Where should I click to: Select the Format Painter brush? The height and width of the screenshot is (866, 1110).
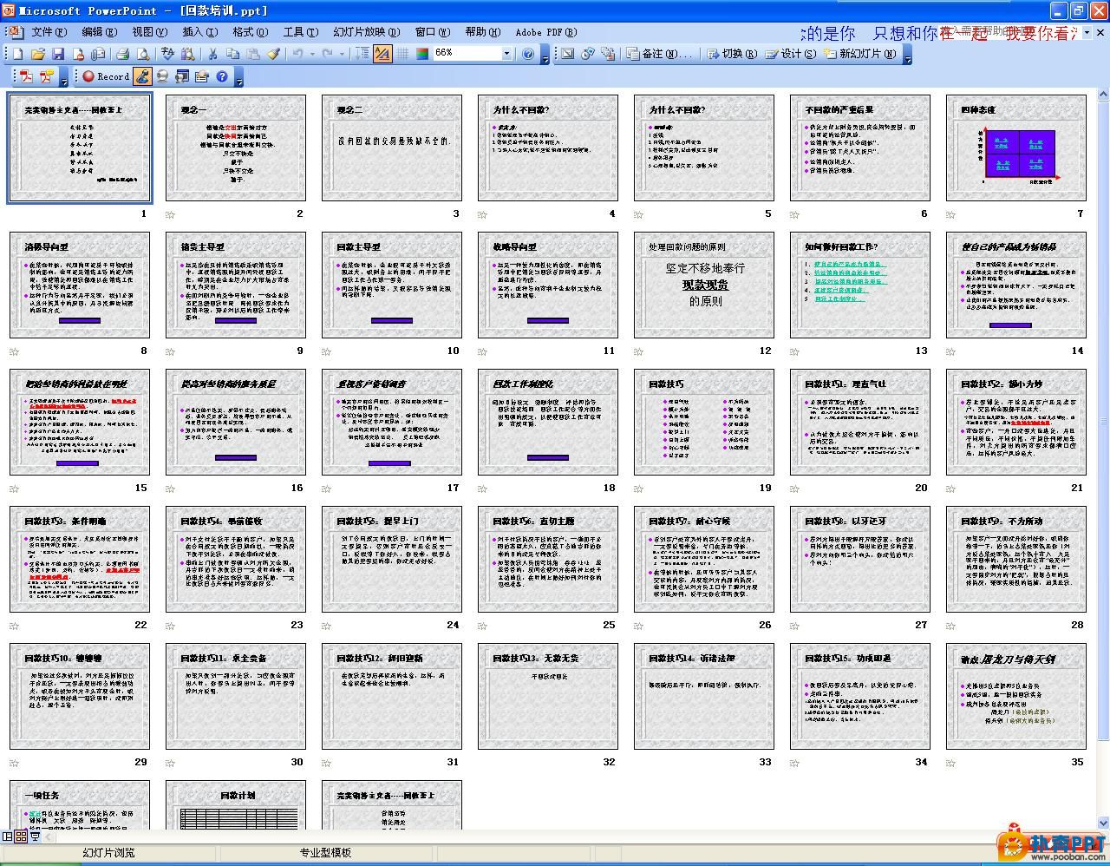click(x=273, y=54)
